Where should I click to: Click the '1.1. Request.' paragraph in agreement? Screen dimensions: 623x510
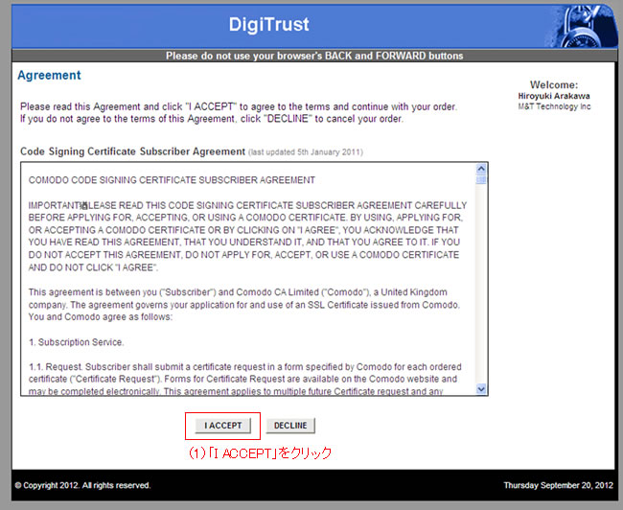[245, 379]
